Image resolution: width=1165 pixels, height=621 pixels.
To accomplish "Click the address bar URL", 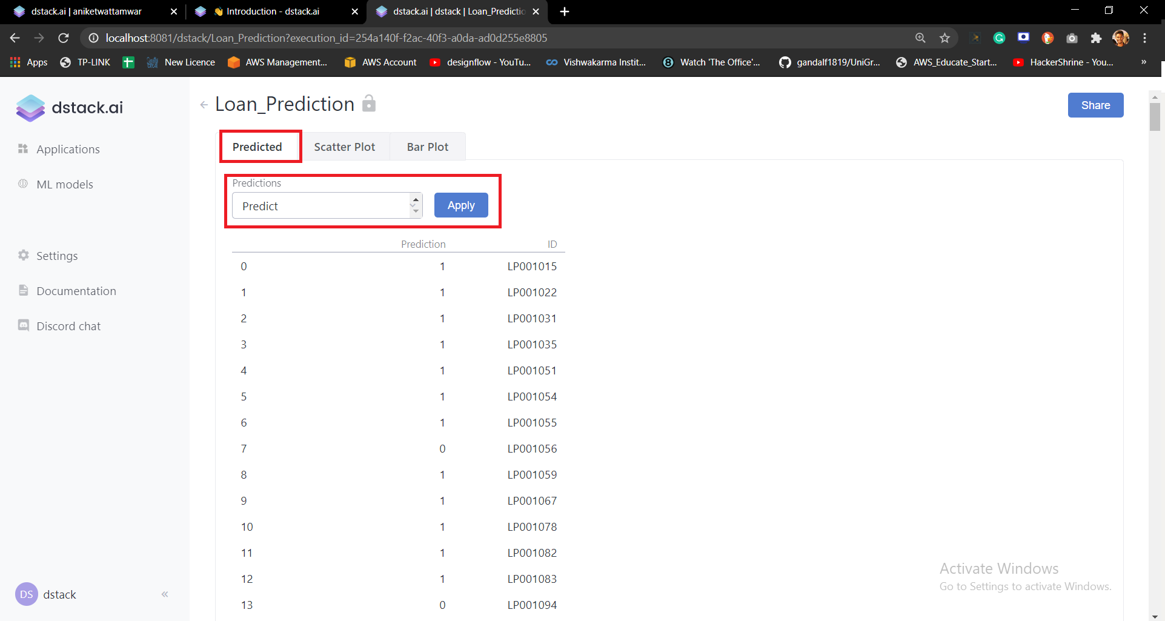I will [x=327, y=38].
